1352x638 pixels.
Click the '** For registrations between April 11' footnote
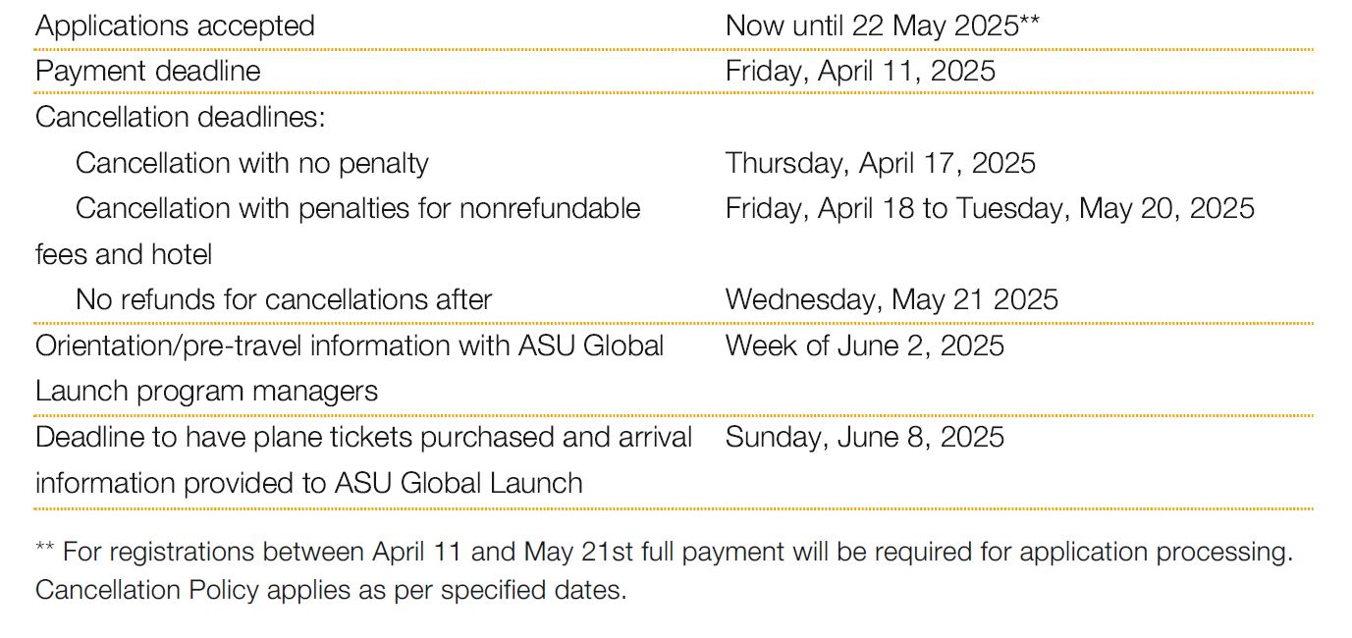tap(664, 552)
